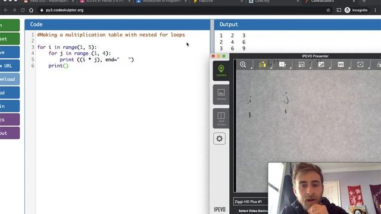381x214 pixels.
Task: Open the Incognito profile badge
Action: (x=356, y=10)
